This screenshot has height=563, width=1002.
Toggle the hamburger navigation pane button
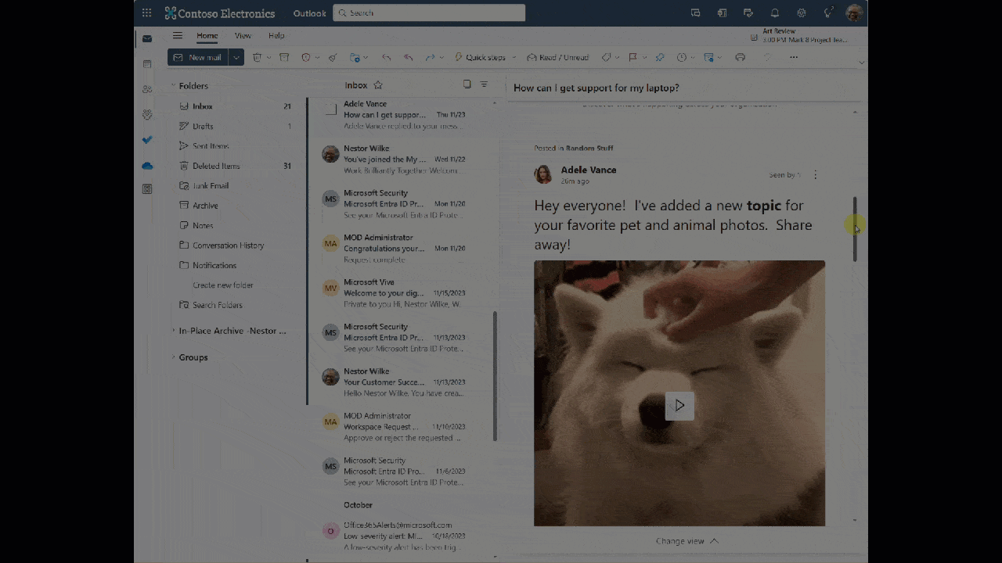178,36
